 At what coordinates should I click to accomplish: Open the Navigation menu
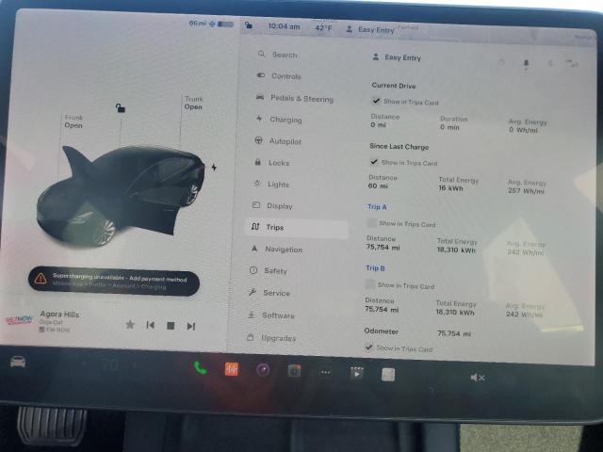pyautogui.click(x=276, y=249)
